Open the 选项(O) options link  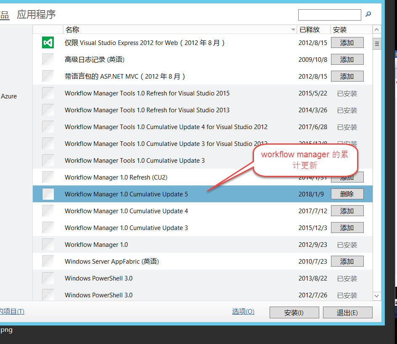coord(243,311)
